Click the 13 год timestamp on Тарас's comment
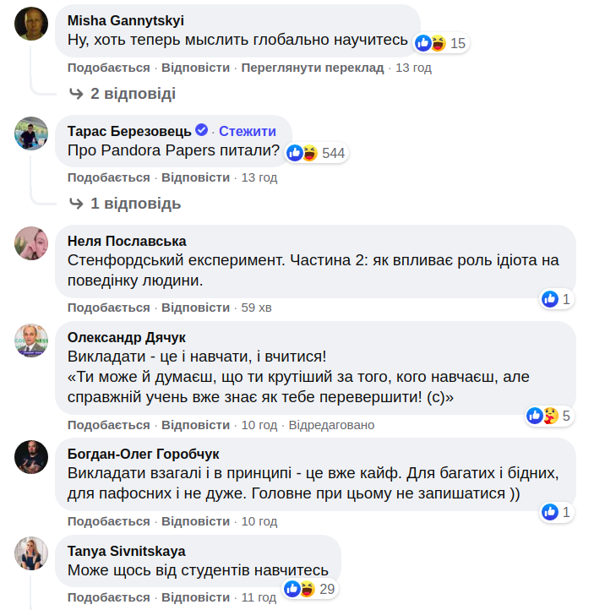This screenshot has height=610, width=605. click(259, 177)
